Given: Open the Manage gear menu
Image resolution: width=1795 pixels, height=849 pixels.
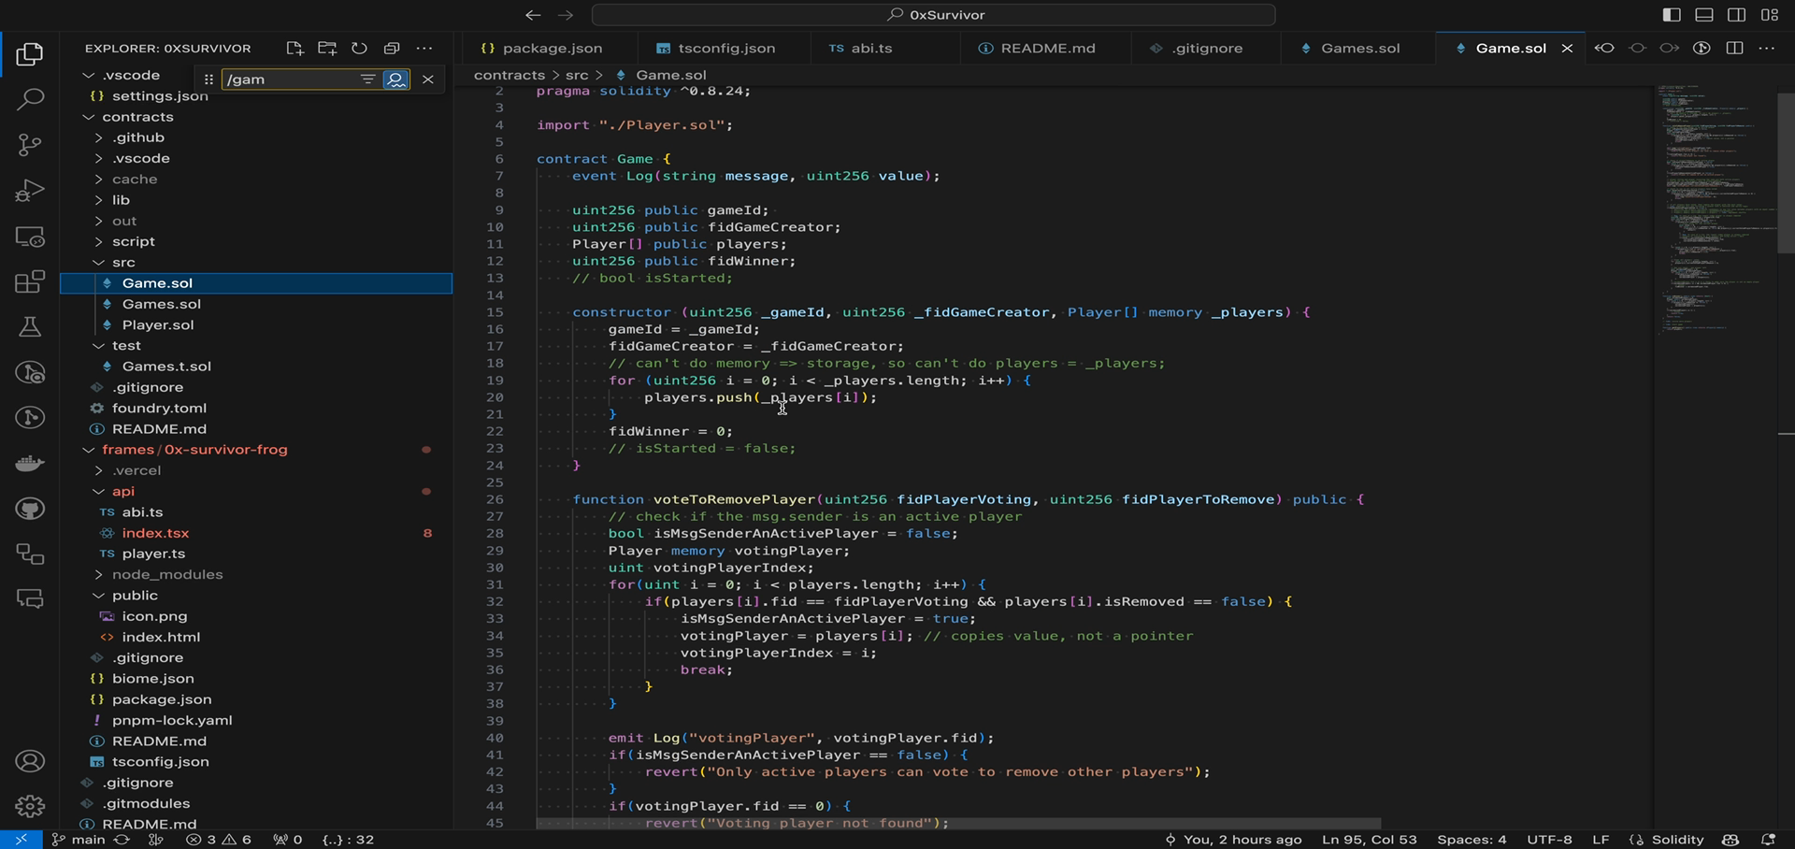Looking at the screenshot, I should coord(30,806).
